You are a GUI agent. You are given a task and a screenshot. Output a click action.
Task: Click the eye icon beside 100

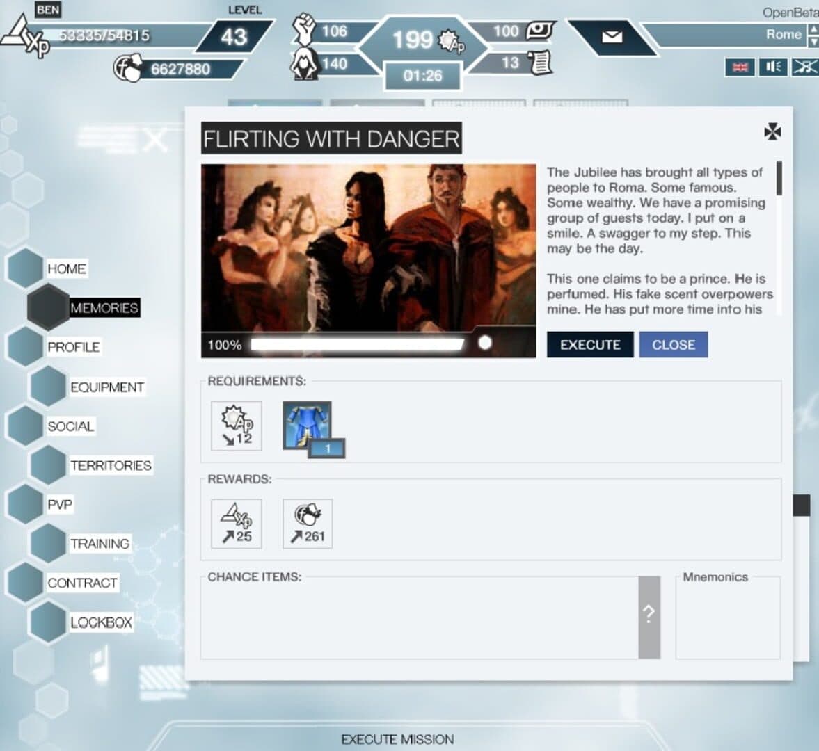[x=539, y=31]
